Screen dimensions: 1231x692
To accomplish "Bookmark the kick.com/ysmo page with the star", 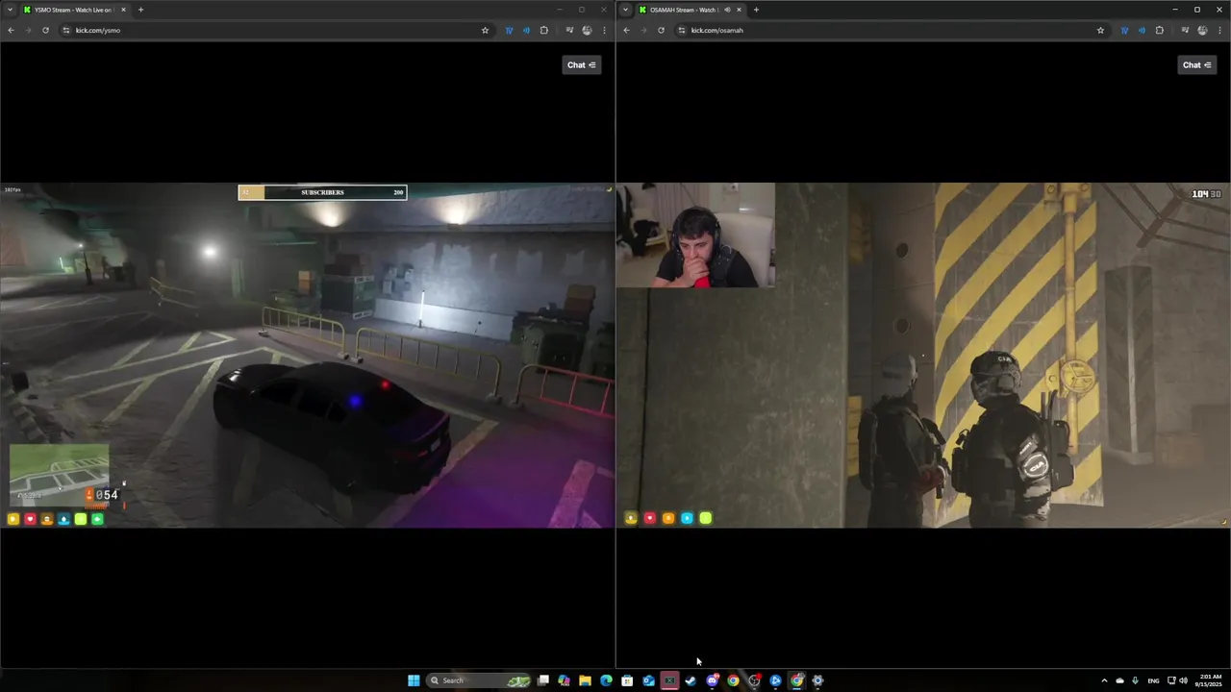I will (485, 30).
